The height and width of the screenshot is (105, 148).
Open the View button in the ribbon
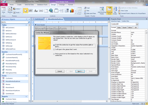3,10
